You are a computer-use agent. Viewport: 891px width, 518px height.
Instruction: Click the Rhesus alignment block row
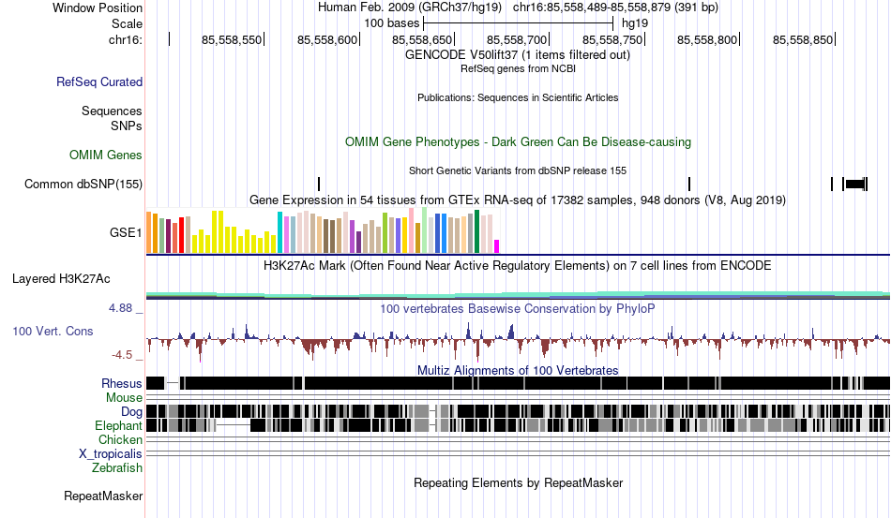click(x=518, y=383)
